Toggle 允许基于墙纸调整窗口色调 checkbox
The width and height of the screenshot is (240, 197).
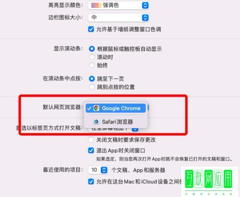(91, 29)
